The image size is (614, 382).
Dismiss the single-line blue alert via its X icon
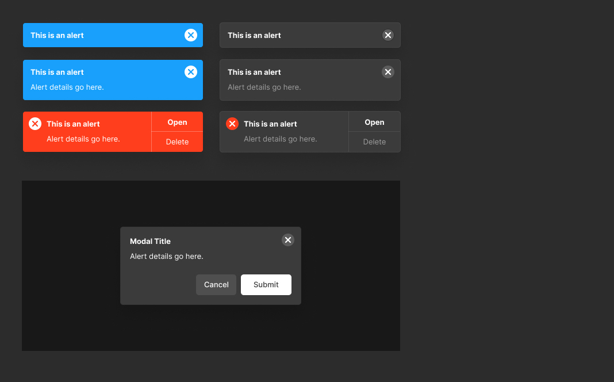191,35
